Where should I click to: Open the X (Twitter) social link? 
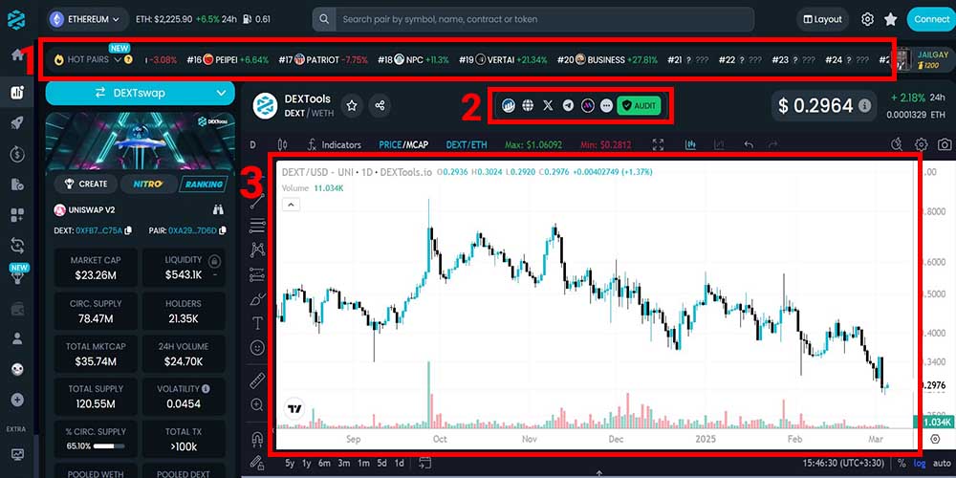coord(548,105)
